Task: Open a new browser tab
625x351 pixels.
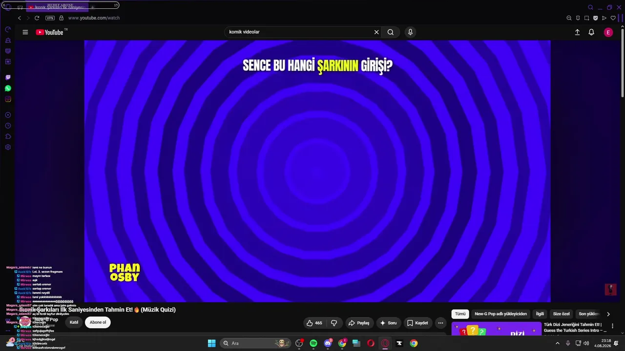Action: (x=92, y=7)
